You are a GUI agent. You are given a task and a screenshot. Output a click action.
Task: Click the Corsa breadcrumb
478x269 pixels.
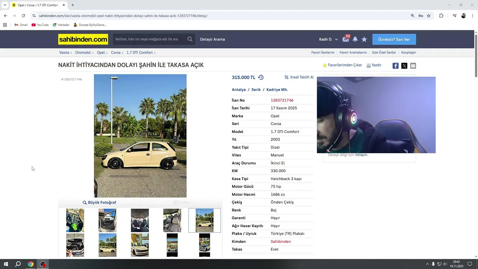pyautogui.click(x=116, y=53)
